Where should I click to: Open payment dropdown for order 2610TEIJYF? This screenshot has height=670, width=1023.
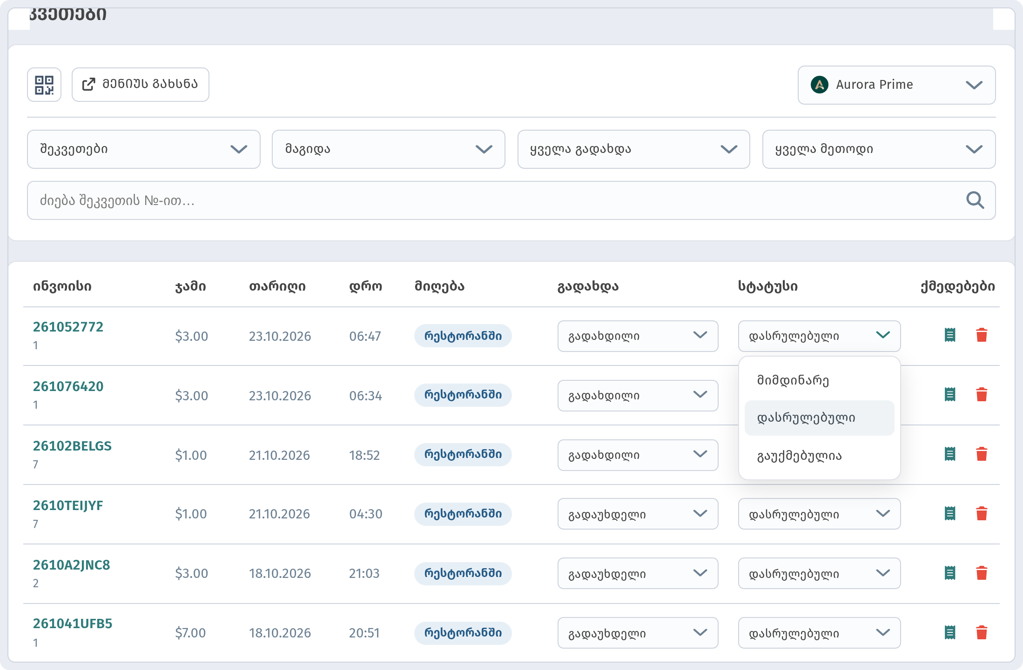pos(638,514)
